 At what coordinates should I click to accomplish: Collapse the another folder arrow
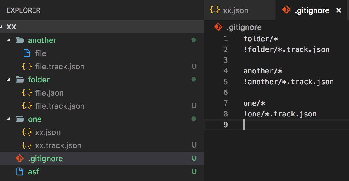point(9,40)
